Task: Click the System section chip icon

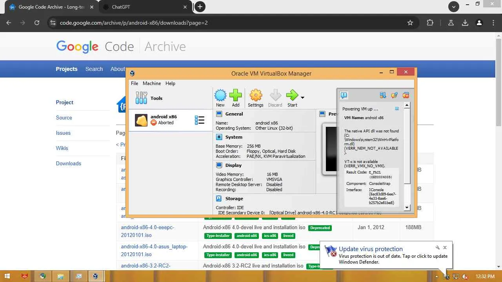Action: (x=219, y=137)
